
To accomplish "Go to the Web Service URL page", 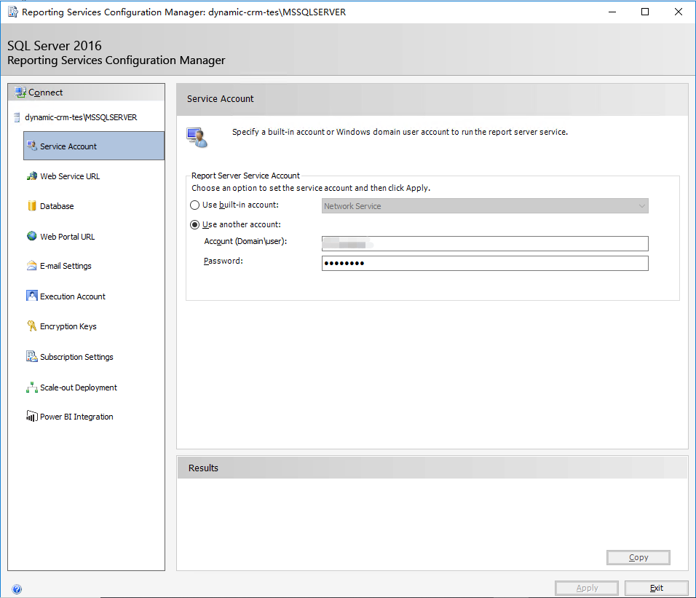I will click(70, 176).
